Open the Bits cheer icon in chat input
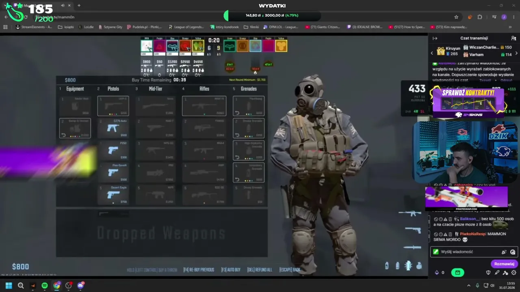Screen dimensions: 520x292 click(504, 252)
